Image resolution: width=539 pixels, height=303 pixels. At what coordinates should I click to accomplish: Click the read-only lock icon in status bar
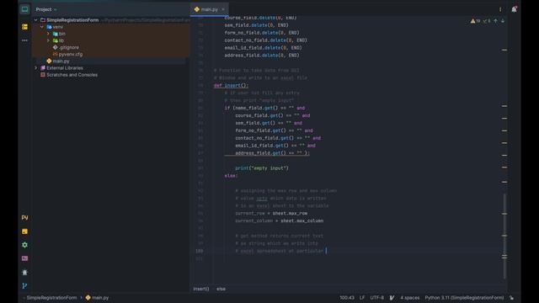[511, 297]
